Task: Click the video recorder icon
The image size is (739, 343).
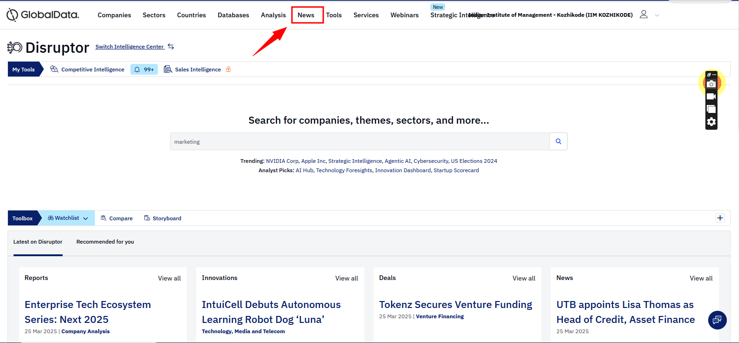Action: pos(711,97)
